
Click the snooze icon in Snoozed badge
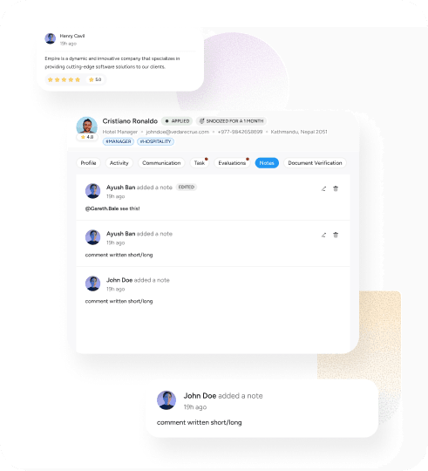coord(201,121)
